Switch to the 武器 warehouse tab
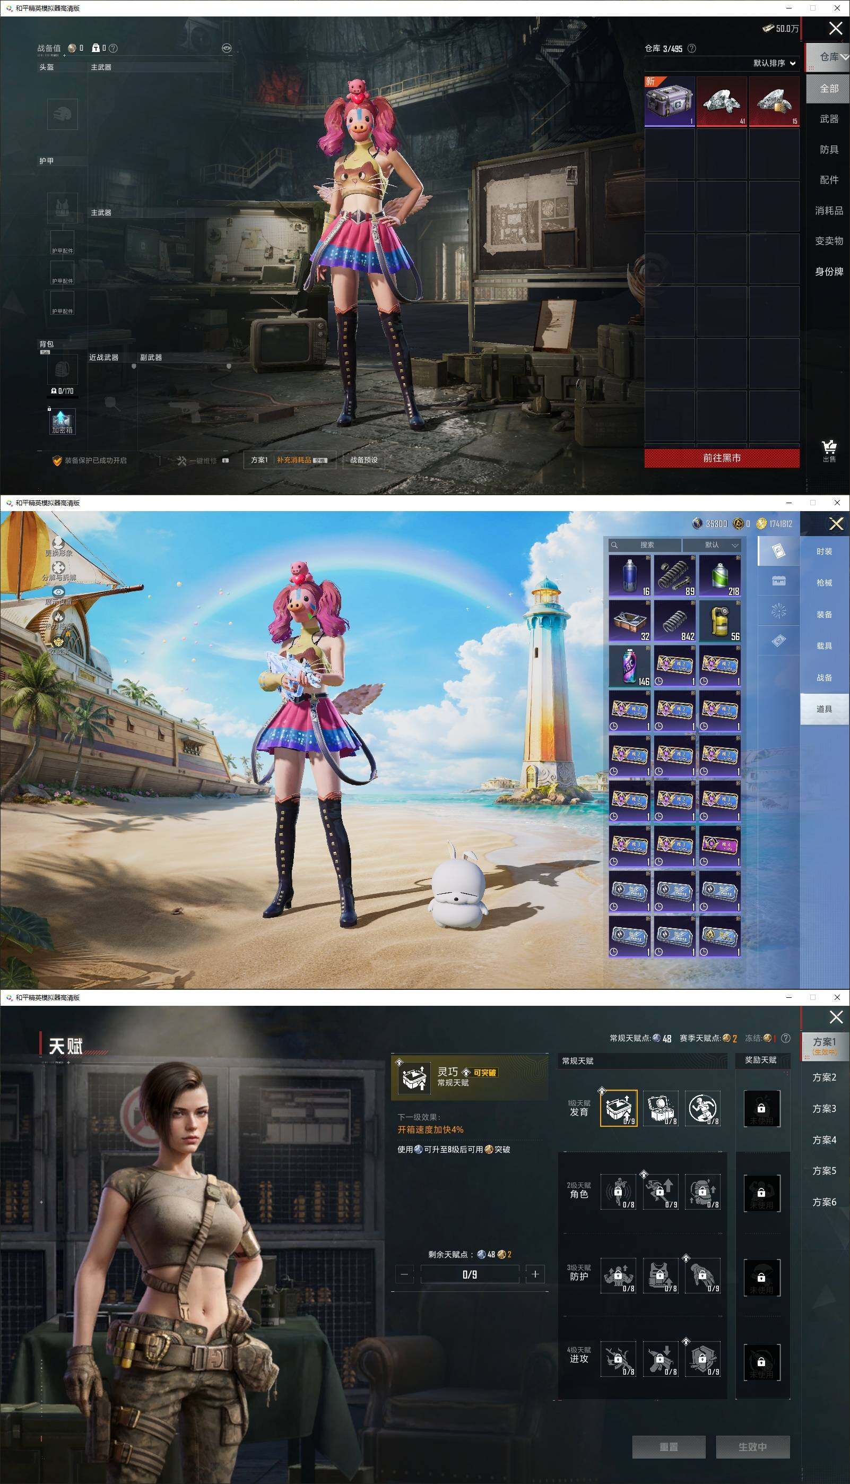The height and width of the screenshot is (1484, 850). 828,119
